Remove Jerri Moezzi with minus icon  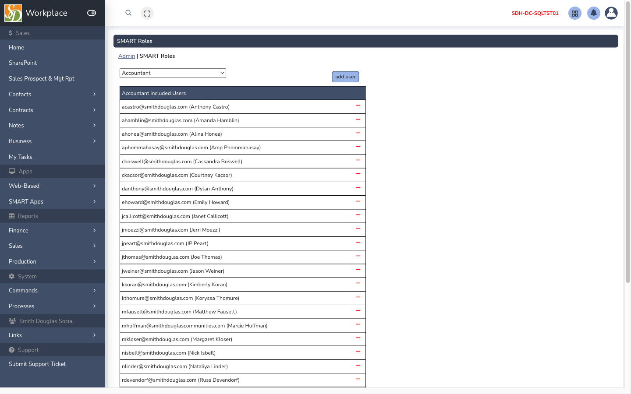tap(358, 229)
